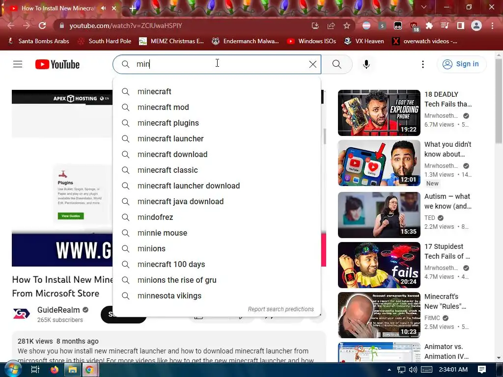Open the Windows Start orb
The width and height of the screenshot is (503, 377).
[x=12, y=369]
